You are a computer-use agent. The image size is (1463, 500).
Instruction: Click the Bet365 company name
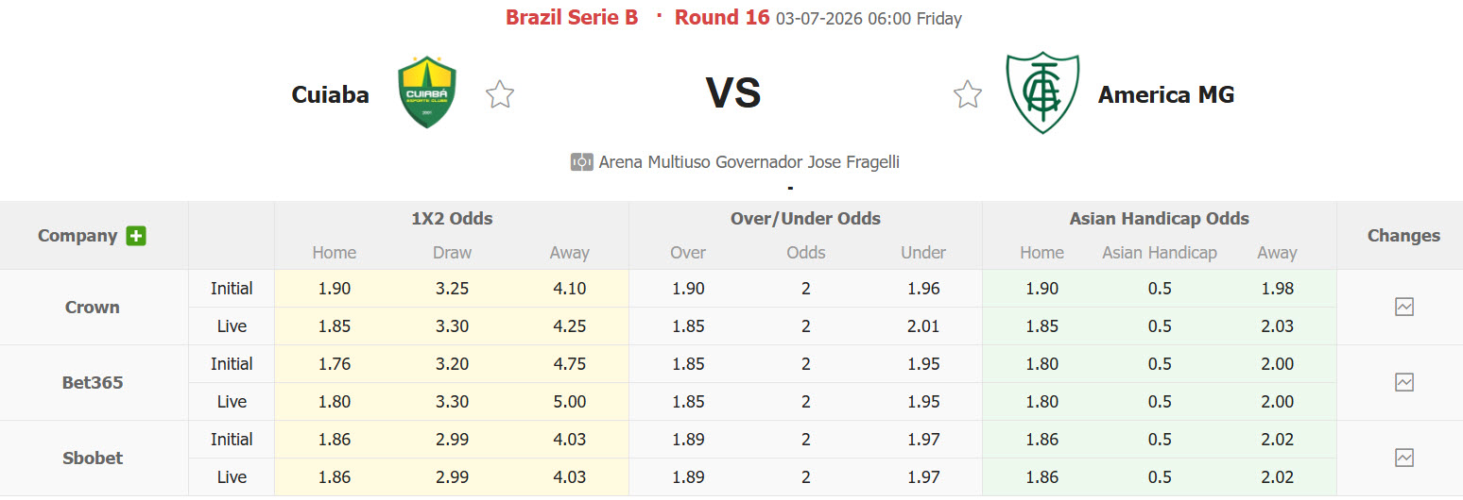93,382
